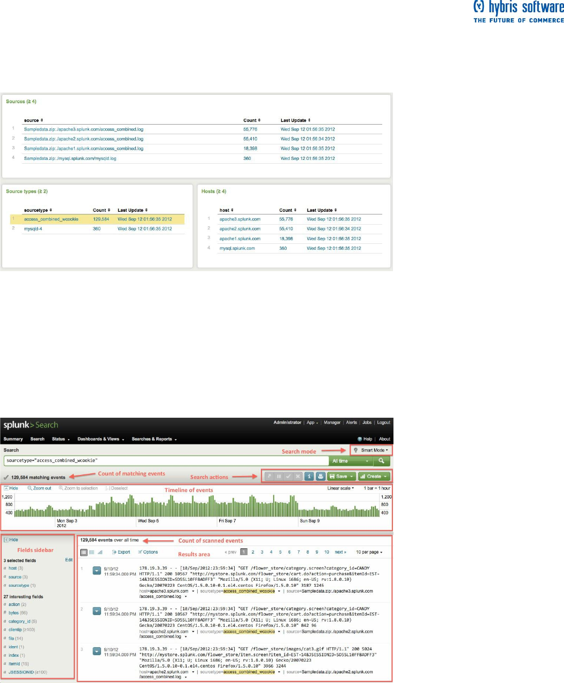The image size is (564, 683).
Task: Select the list view results icon
Action: pos(84,552)
